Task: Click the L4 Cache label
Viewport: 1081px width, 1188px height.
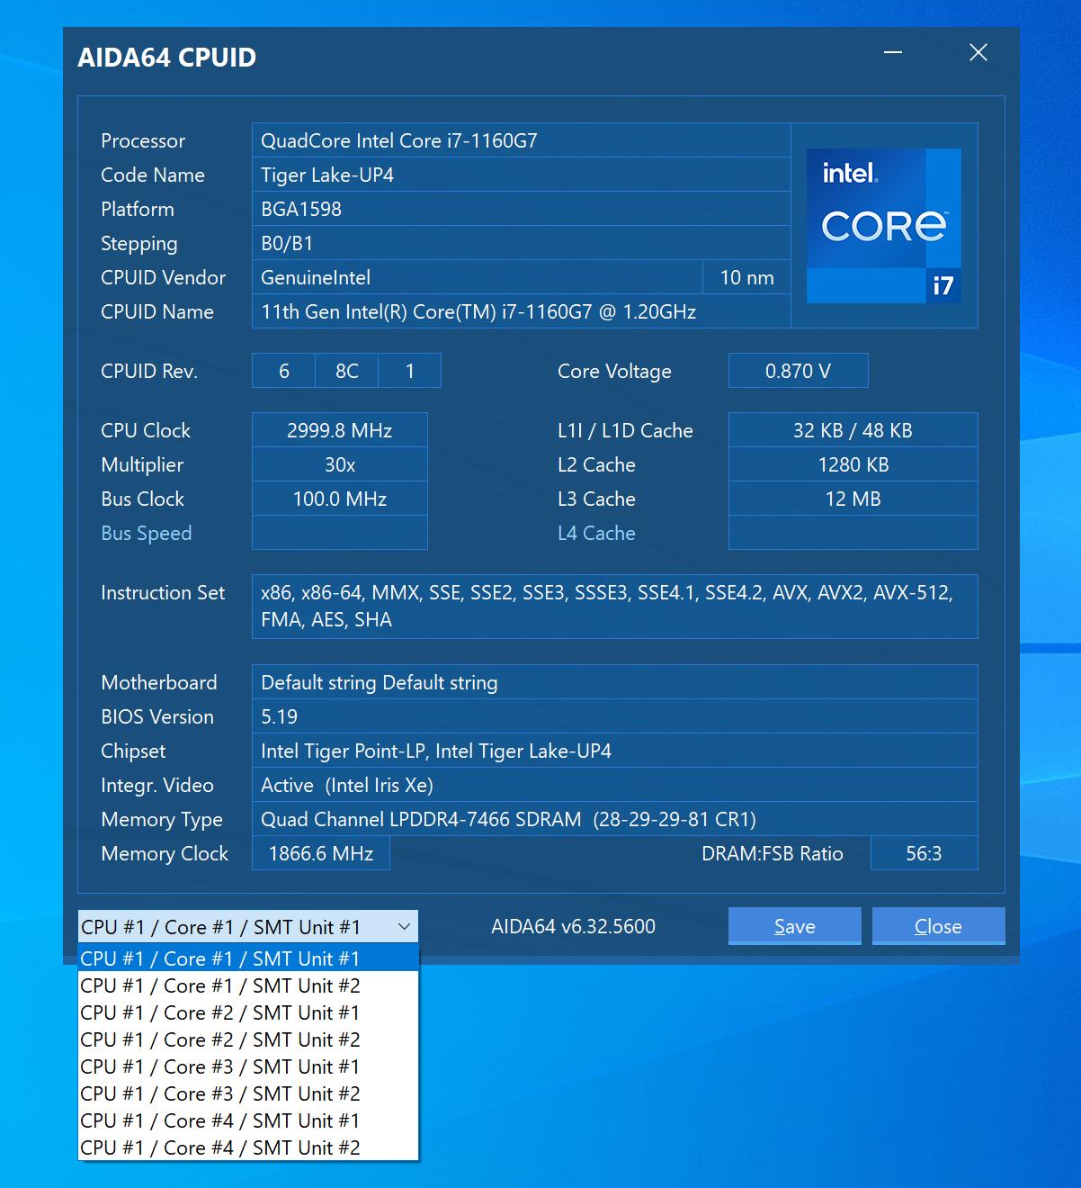Action: coord(596,533)
